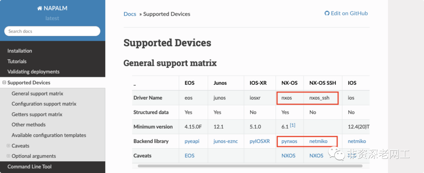Viewport: 424px width, 173px height.
Task: Go to Validating deployments page
Action: 33,72
